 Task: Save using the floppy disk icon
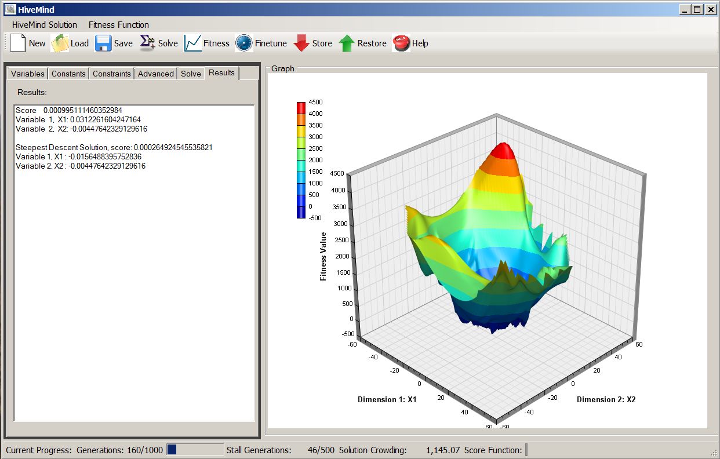point(103,43)
